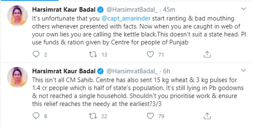Screen dimensions: 253x129
Task: Click the profile photo on the second tweet
Action: point(18,77)
